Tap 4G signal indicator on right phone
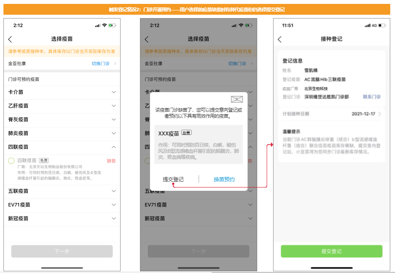395x273 pixels. tap(374, 26)
